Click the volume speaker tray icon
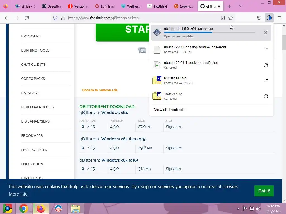The image size is (286, 214). tap(258, 208)
